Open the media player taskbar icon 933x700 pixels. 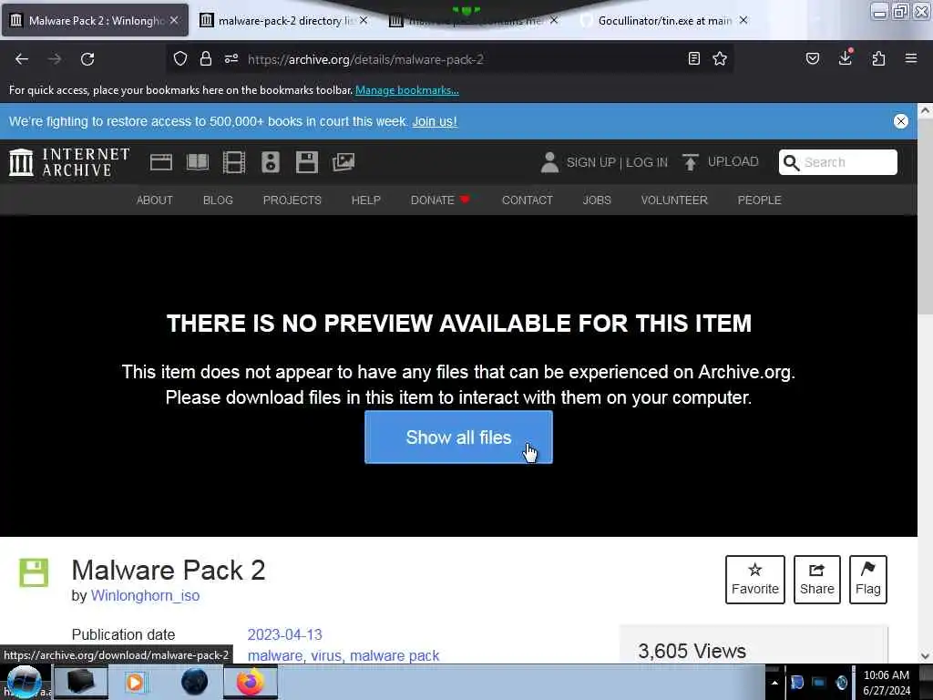click(x=135, y=682)
